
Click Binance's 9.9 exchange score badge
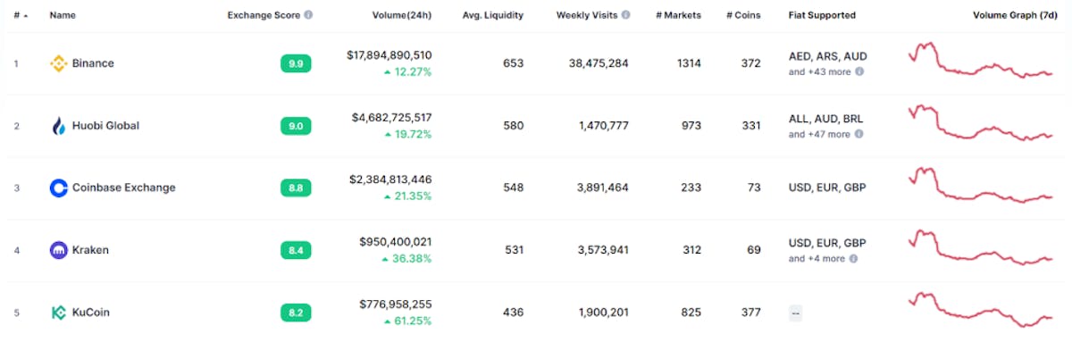(x=296, y=63)
